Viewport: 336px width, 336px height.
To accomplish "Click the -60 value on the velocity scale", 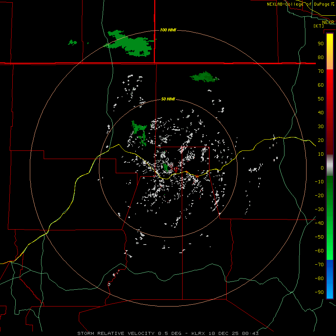I will (x=319, y=251).
